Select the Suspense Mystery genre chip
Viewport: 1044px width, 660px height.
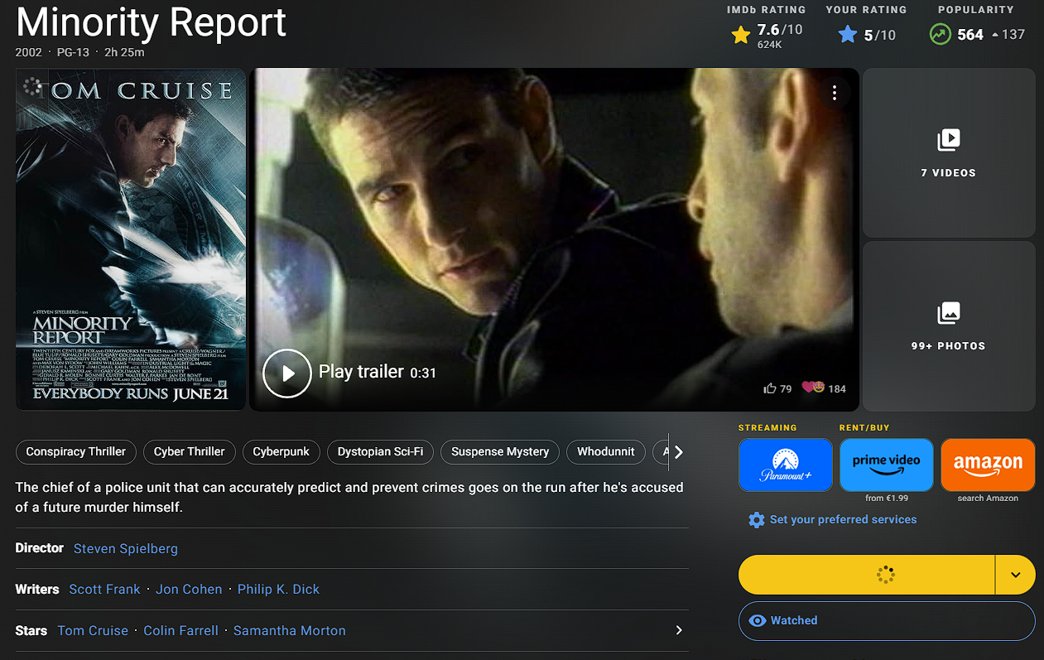(500, 451)
